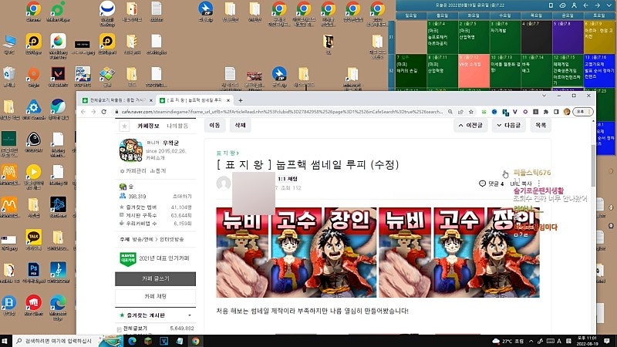Screen dimensions: 617x347
Task: Toggle the cafe favorite star in sidebar
Action: [124, 126]
